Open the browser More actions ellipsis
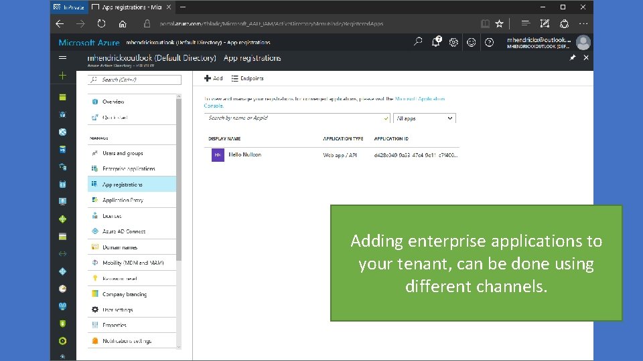This screenshot has height=361, width=643. tap(583, 24)
